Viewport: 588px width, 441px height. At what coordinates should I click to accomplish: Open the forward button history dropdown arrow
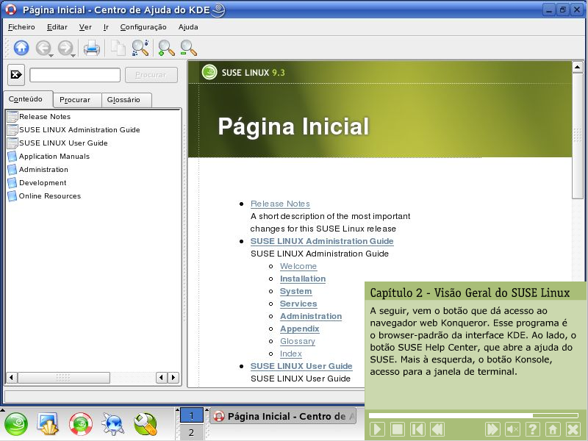tap(74, 55)
